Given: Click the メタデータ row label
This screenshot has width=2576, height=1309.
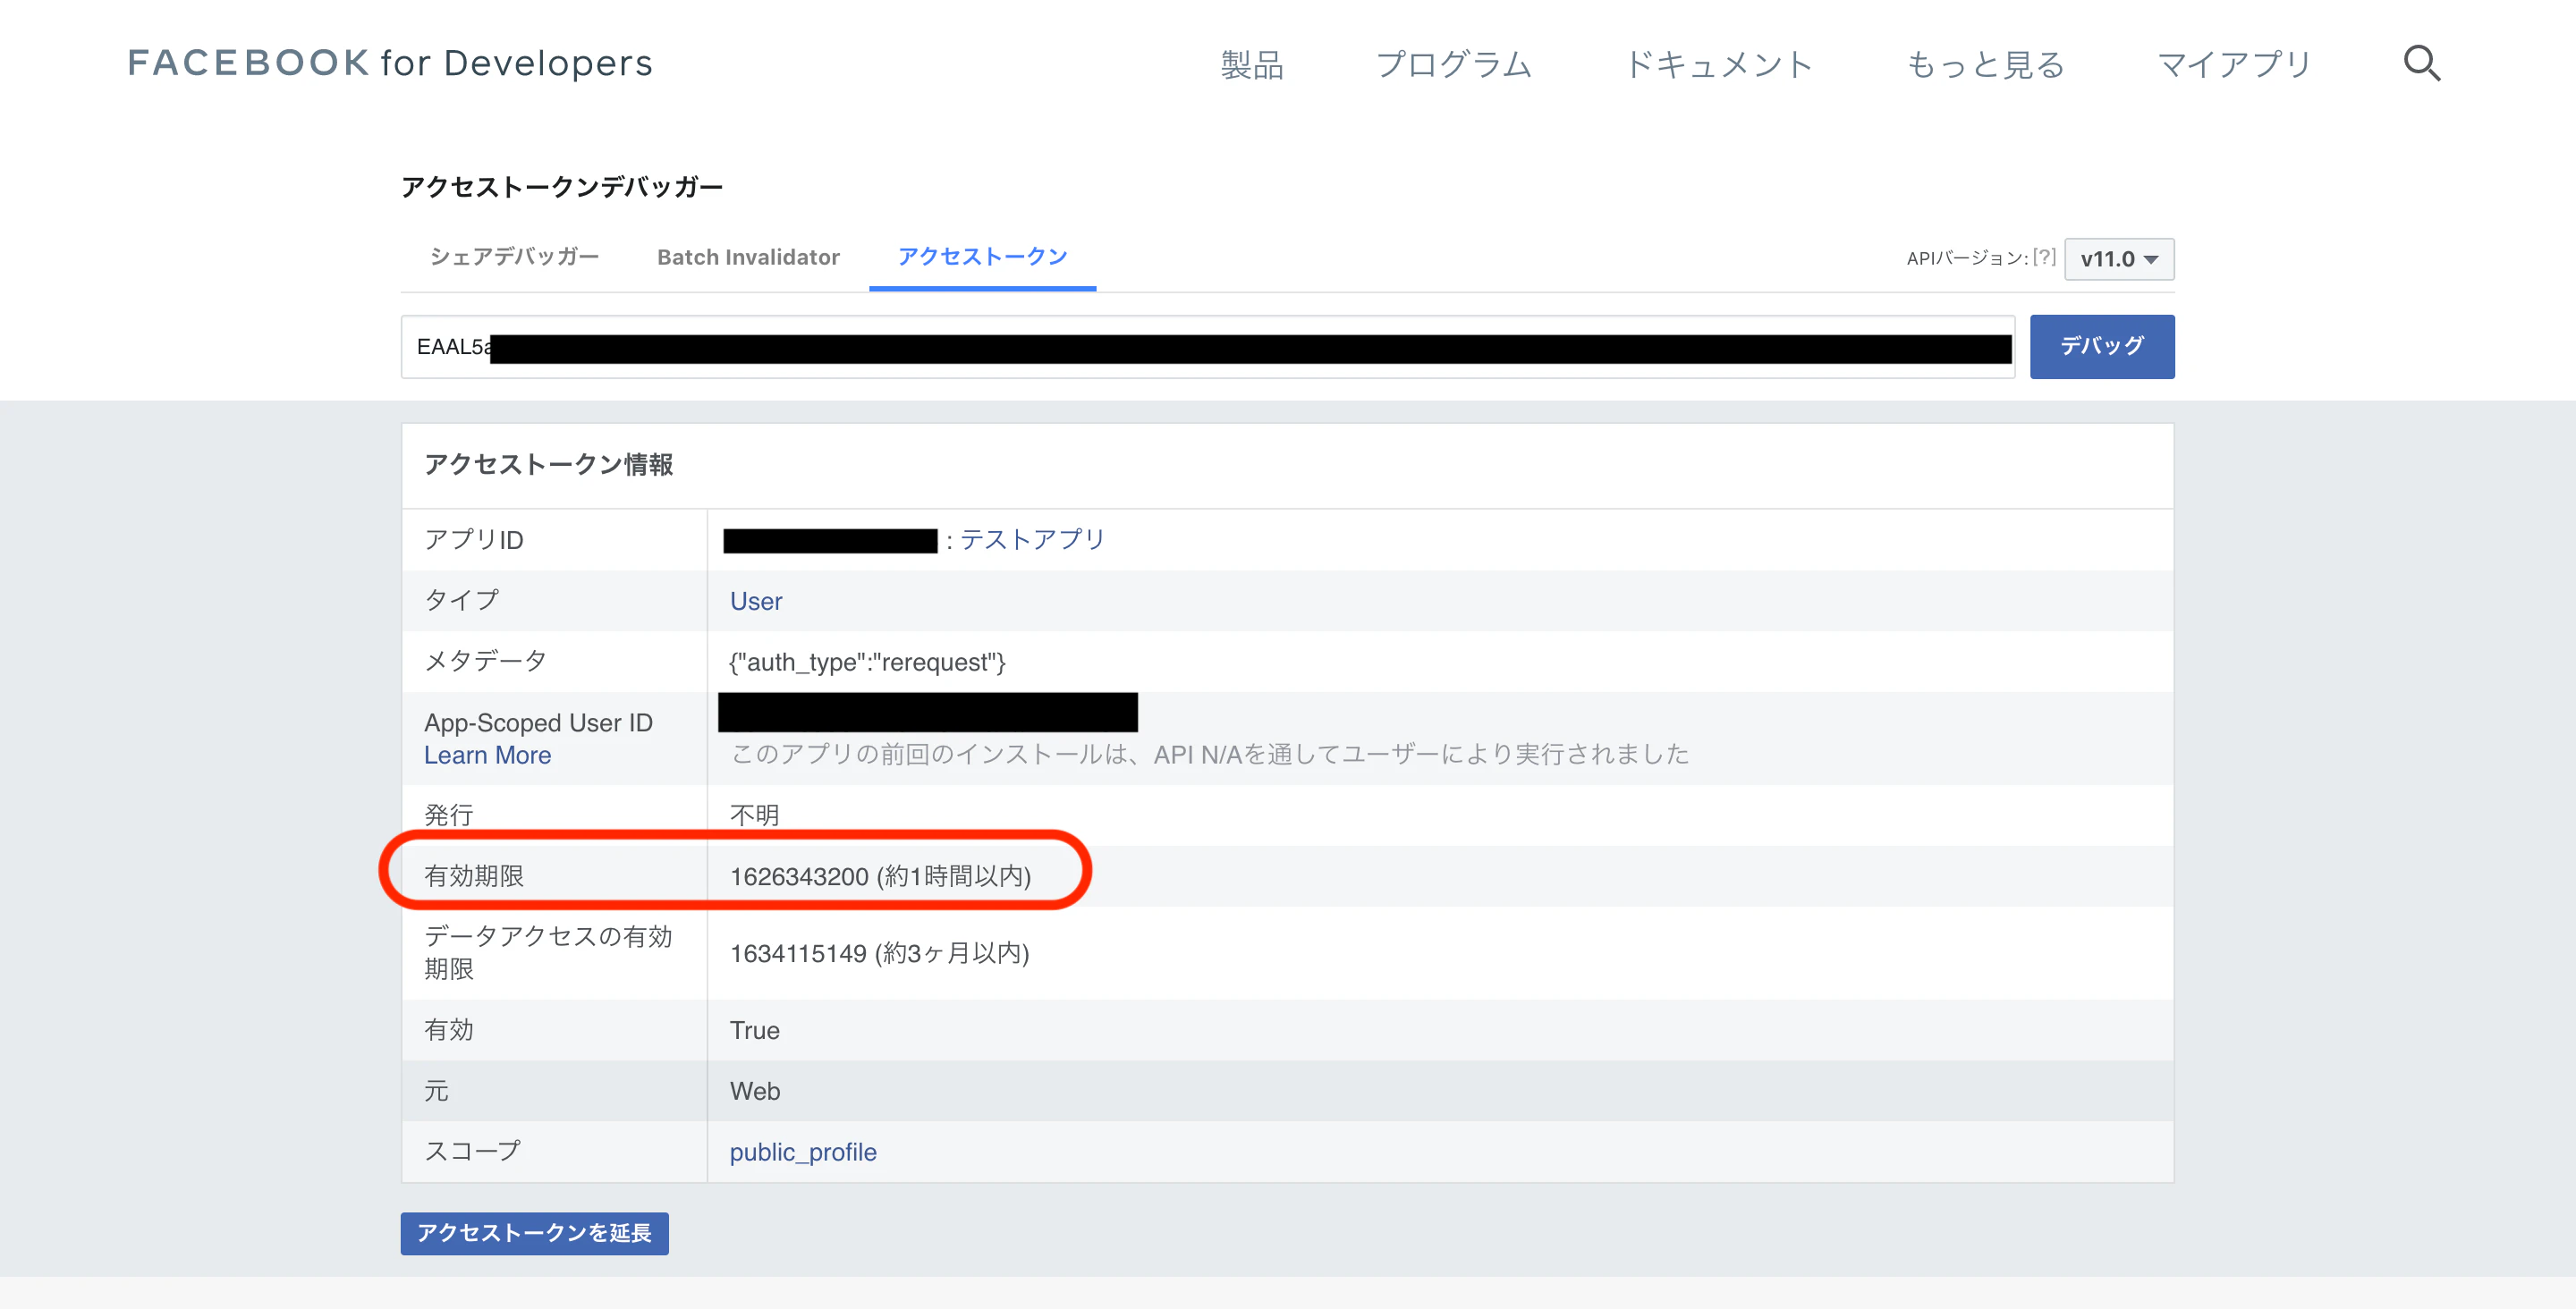Looking at the screenshot, I should [x=485, y=661].
